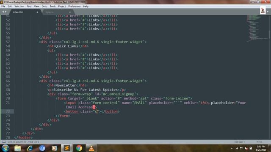Click Show Desktop button at taskbar end

[270, 148]
